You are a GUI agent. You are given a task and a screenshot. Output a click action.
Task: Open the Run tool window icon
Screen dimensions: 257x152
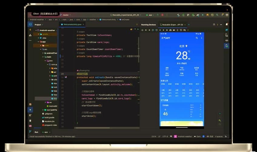30,109
